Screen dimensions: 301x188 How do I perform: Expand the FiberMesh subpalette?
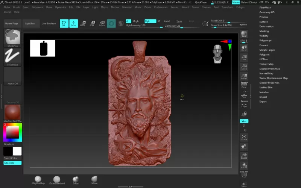[x=265, y=8]
